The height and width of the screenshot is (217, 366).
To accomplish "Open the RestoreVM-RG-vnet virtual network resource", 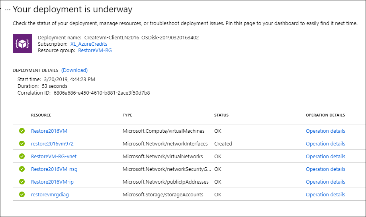I will (x=54, y=157).
